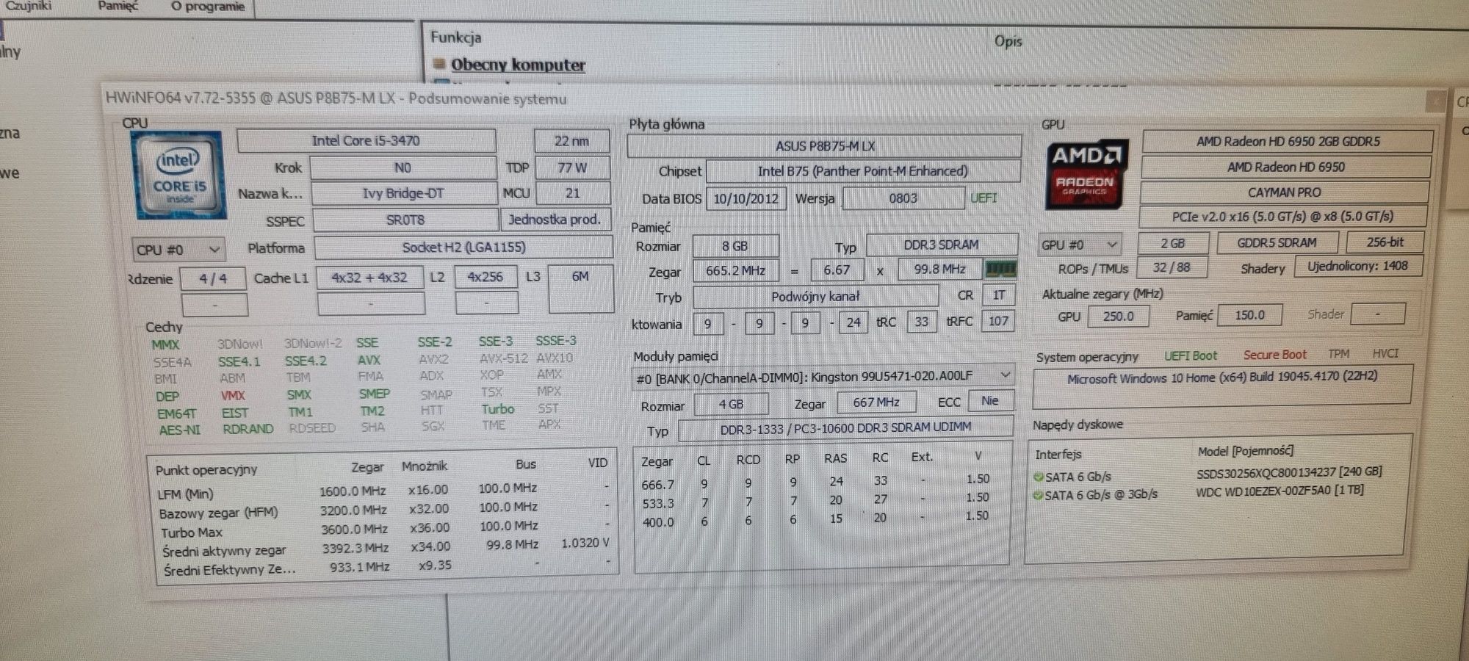Click the BIOS date 10/10/2012 field
Screen dimensions: 1469x661
click(x=746, y=198)
